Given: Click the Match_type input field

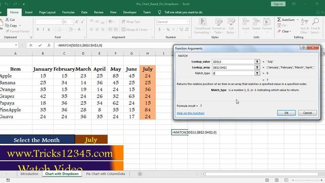Looking at the screenshot, I should click(x=233, y=73).
